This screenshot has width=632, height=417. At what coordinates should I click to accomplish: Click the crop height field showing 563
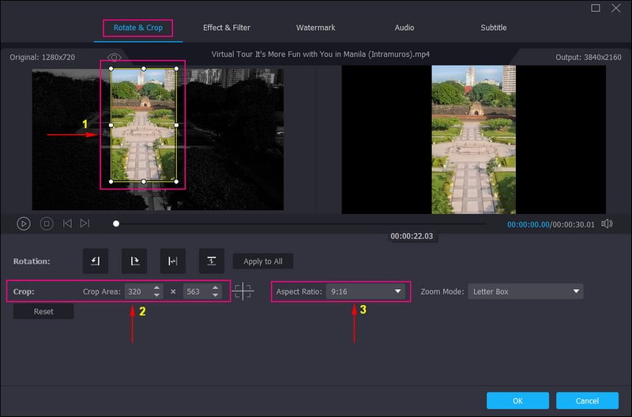(x=194, y=291)
